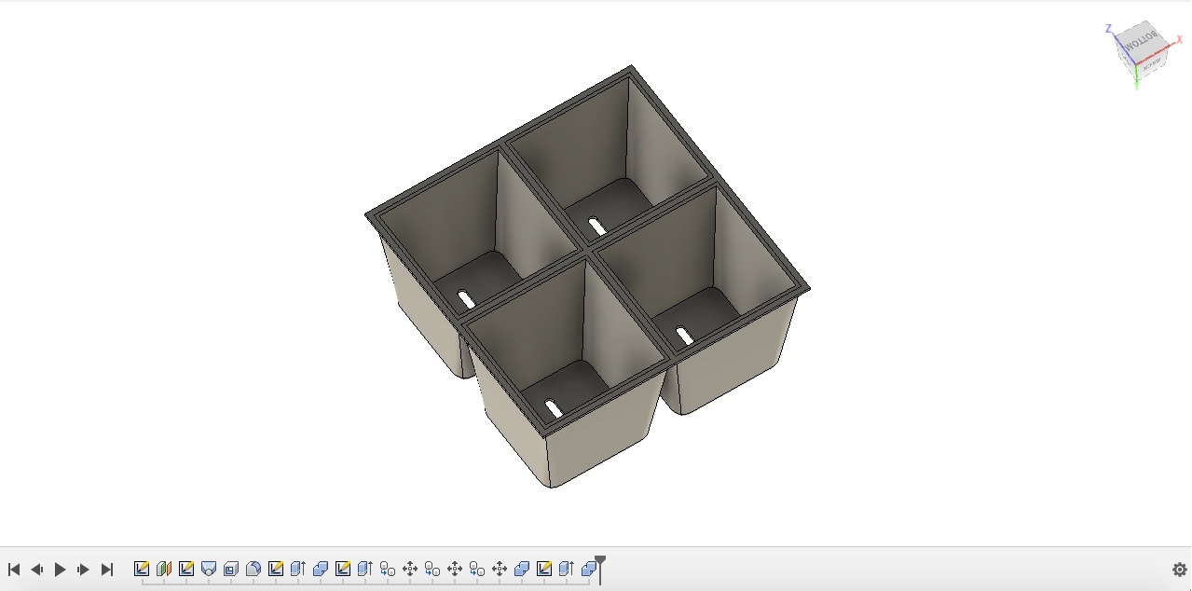Viewport: 1192px width, 591px height.
Task: Select the first Sketch feature in timeline
Action: coord(142,569)
